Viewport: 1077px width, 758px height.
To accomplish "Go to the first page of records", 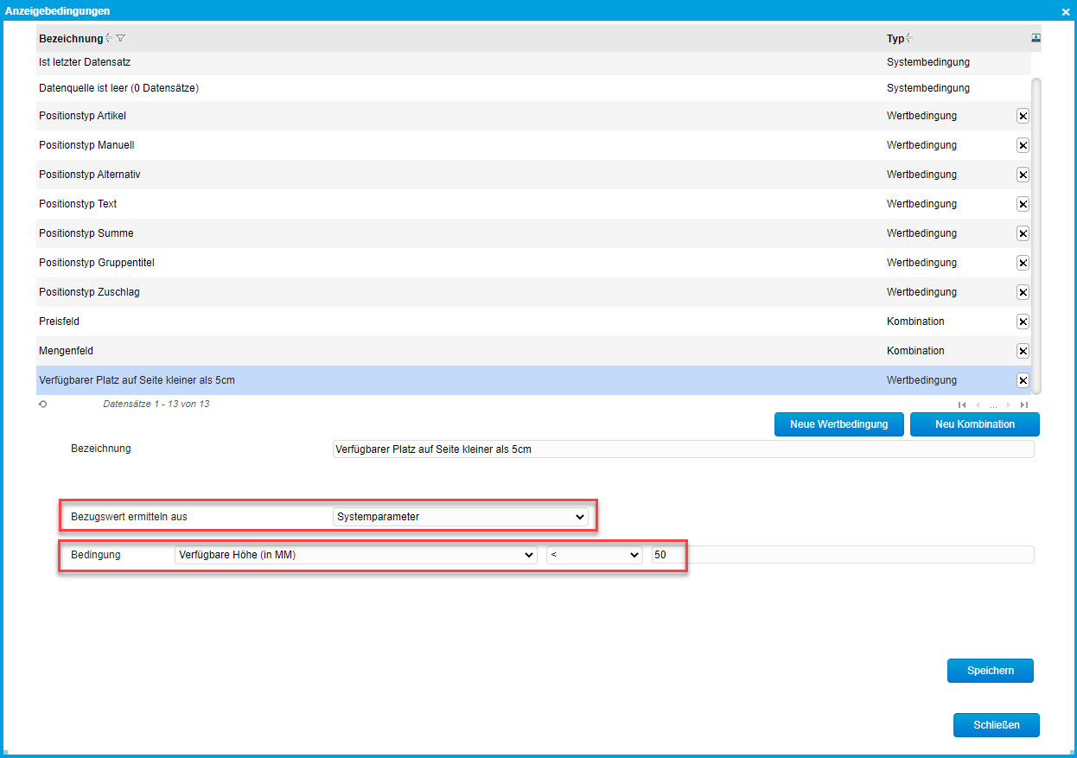I will 962,404.
